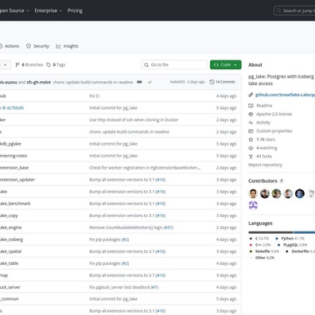315x315 pixels.
Task: Focus the Search or jump to field
Action: click(x=294, y=10)
